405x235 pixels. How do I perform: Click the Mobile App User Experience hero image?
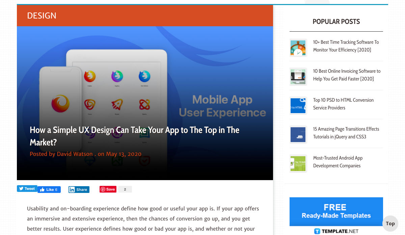click(x=145, y=103)
